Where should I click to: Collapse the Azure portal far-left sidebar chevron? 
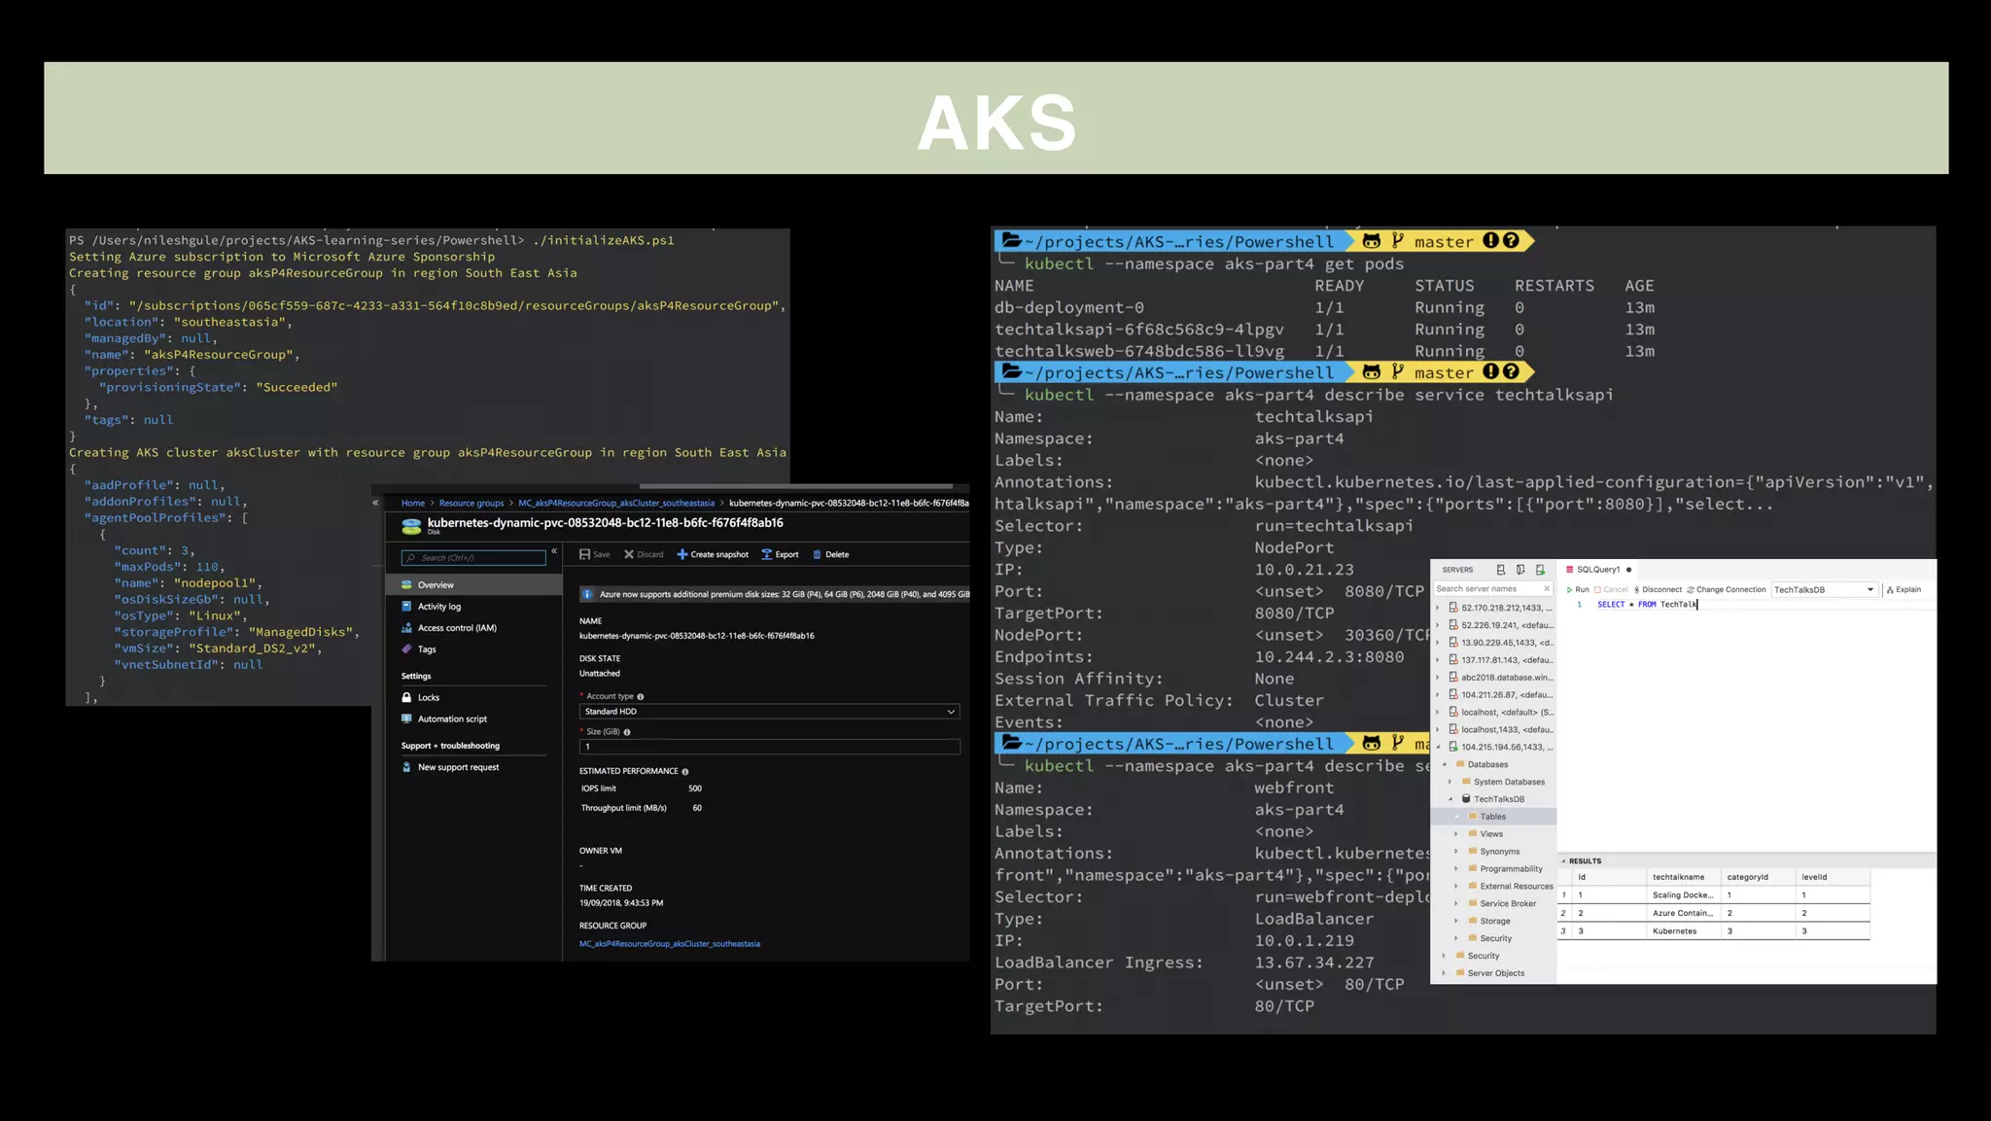[375, 503]
